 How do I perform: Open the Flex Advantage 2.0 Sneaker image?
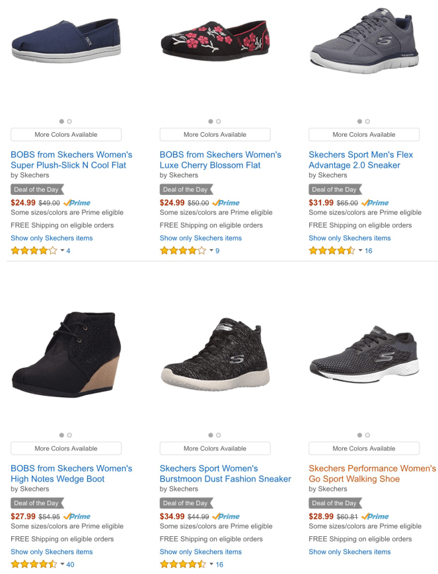(363, 41)
